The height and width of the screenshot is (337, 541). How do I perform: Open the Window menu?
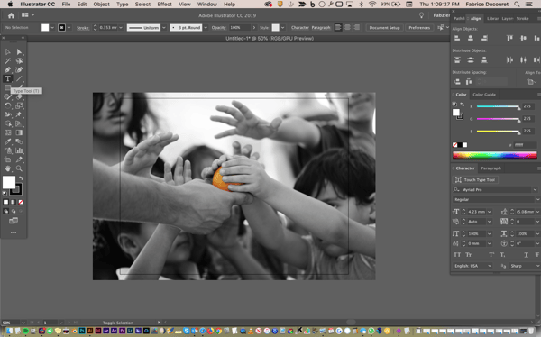[207, 5]
